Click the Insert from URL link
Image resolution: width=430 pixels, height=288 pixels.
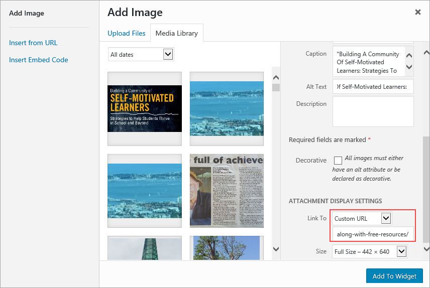pos(33,43)
